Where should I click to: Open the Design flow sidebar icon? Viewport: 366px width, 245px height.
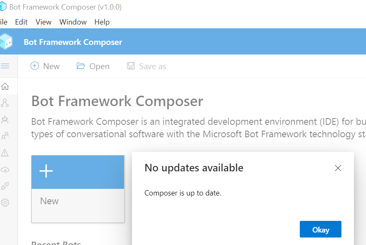[x=5, y=103]
